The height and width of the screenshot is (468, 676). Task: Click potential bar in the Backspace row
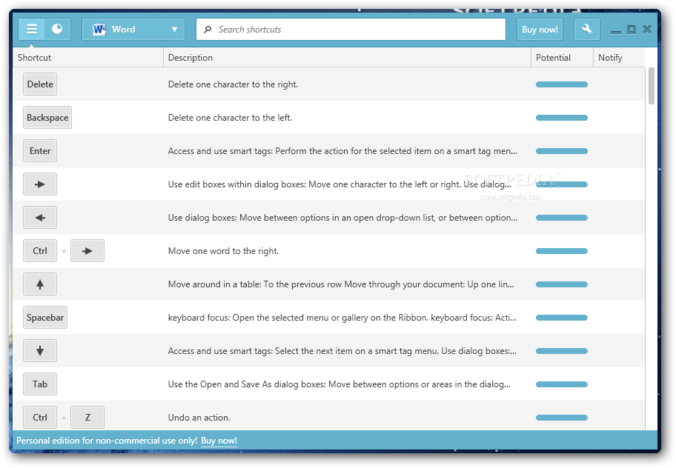562,118
